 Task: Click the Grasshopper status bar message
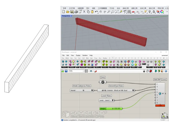79,120
